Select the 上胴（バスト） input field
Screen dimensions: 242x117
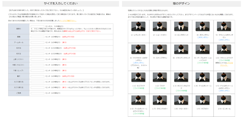pyautogui.click(x=37, y=59)
